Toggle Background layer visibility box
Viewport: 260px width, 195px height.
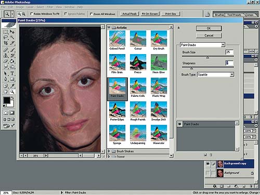coord(207,173)
